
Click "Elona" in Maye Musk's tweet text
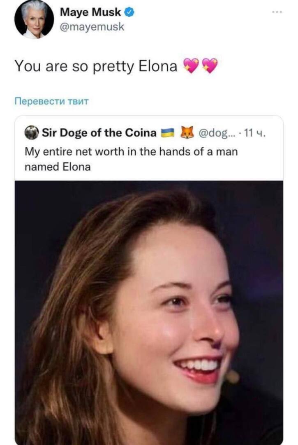point(159,66)
